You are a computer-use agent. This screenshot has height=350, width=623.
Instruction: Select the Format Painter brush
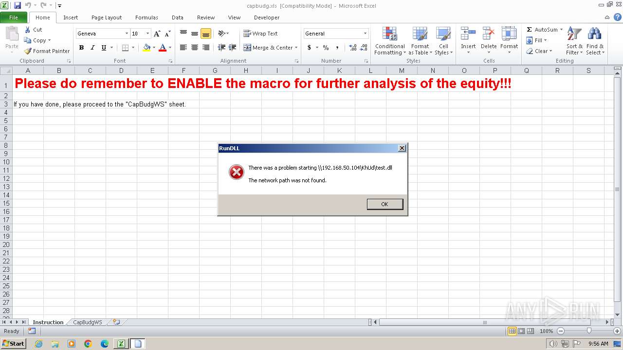pos(28,51)
